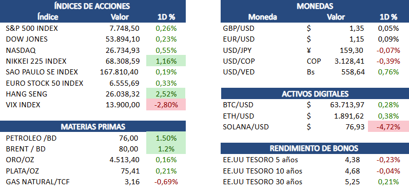Click the ACTIVOS DIGITALES header
The height and width of the screenshot is (193, 409).
[x=315, y=93]
